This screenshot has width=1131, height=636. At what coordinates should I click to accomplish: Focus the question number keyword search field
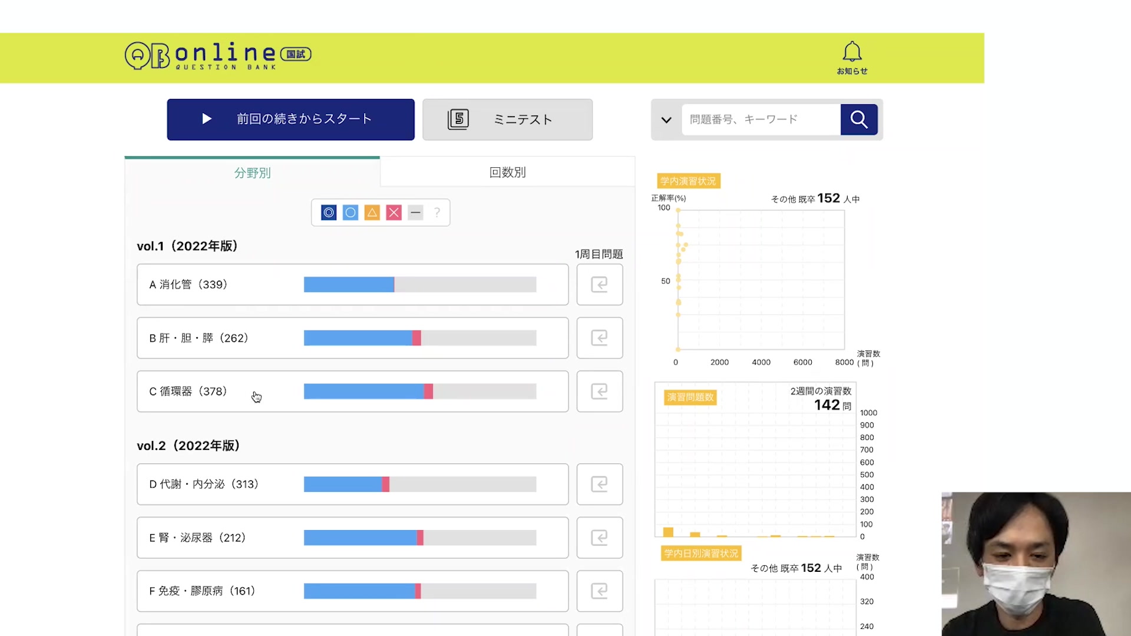click(x=760, y=120)
